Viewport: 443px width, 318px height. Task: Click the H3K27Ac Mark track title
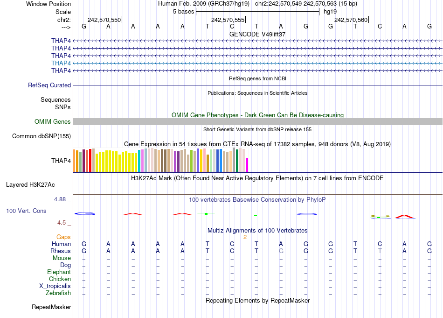[x=257, y=178]
